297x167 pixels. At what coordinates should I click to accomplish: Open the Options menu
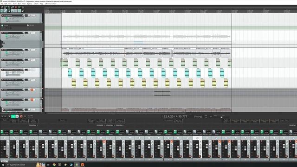pos(30,4)
